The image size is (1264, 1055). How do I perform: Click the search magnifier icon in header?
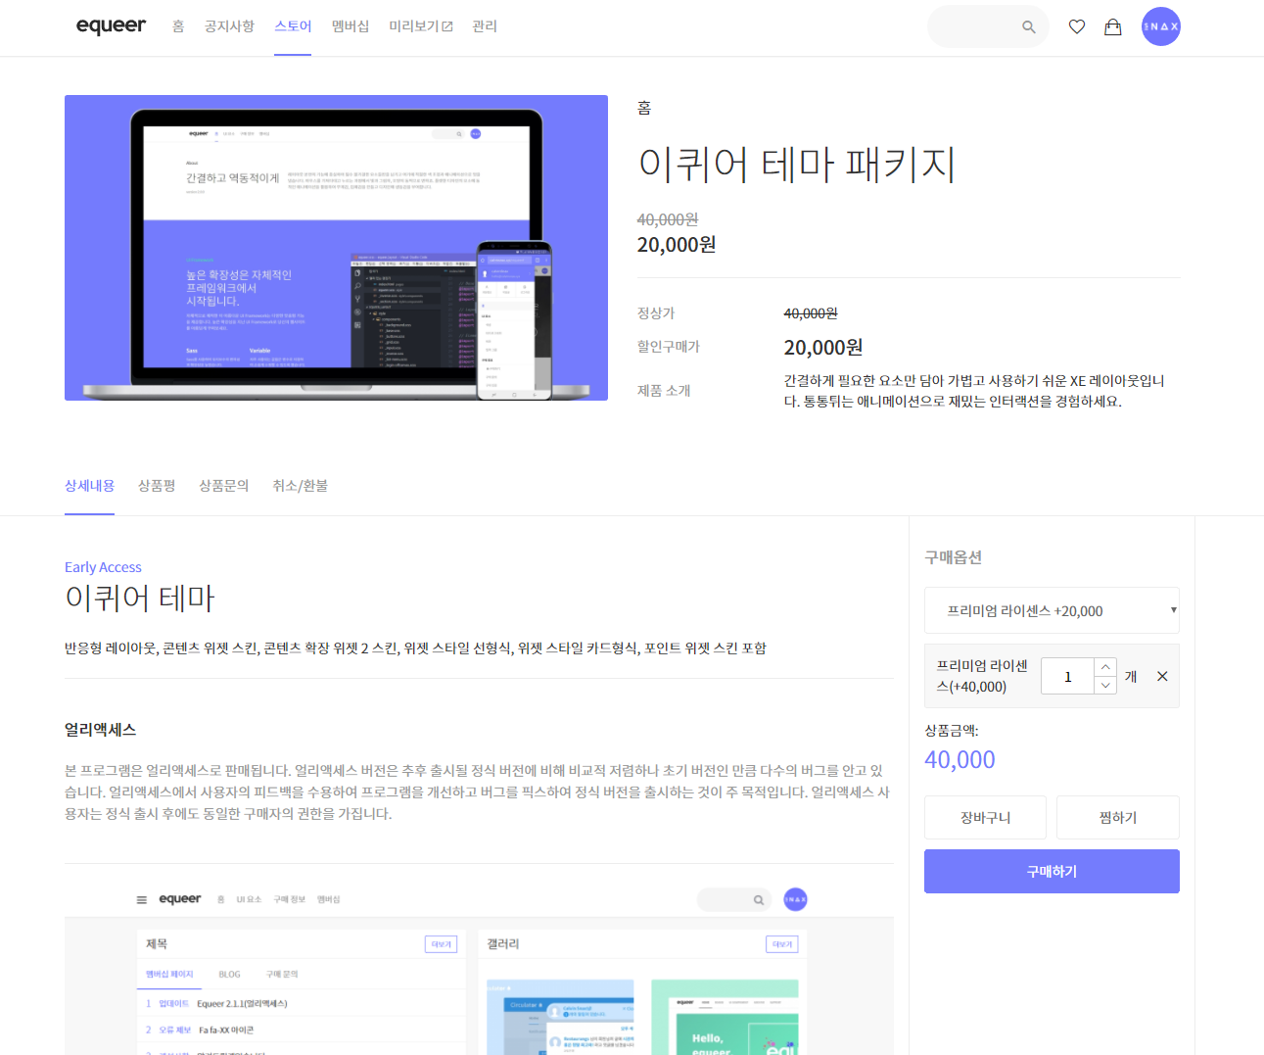pyautogui.click(x=1028, y=27)
